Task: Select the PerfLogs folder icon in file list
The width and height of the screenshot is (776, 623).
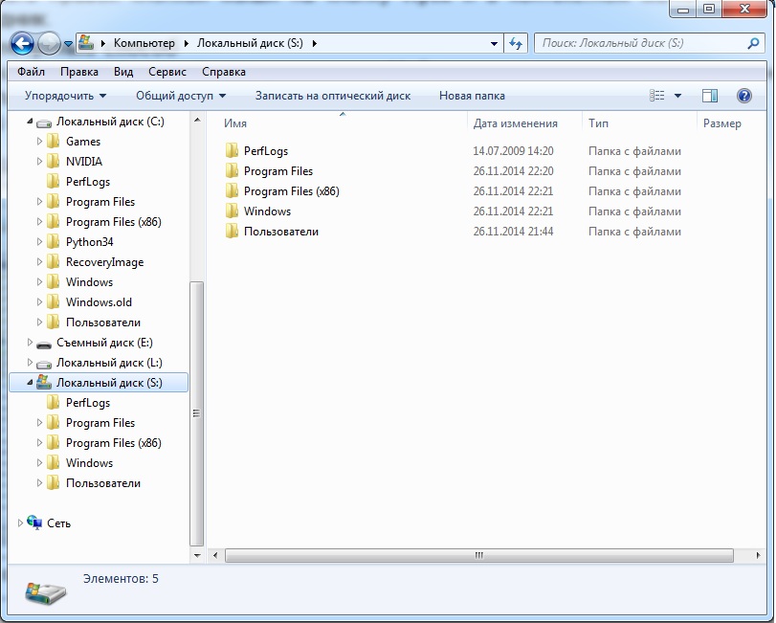Action: point(233,150)
